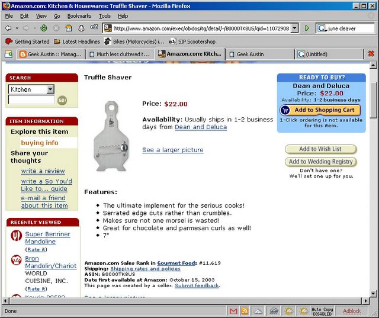Click the Submit feedback link
The width and height of the screenshot is (379, 318).
pyautogui.click(x=197, y=285)
